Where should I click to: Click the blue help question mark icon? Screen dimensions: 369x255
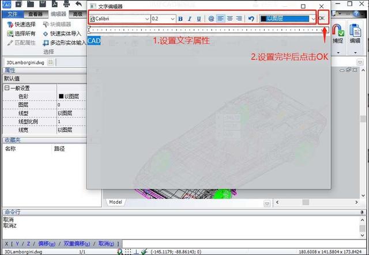click(x=356, y=14)
